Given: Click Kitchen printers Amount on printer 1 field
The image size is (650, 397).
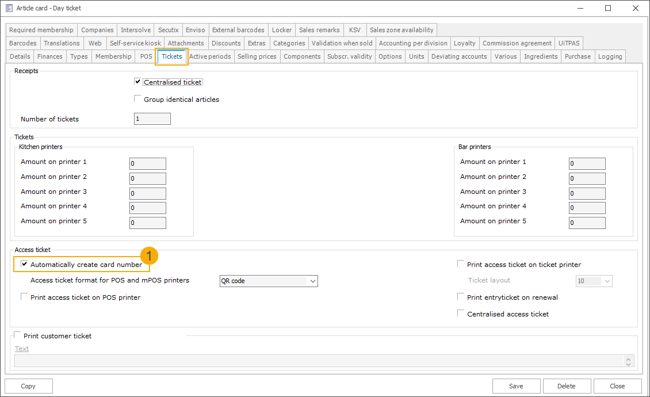Looking at the screenshot, I should (148, 164).
